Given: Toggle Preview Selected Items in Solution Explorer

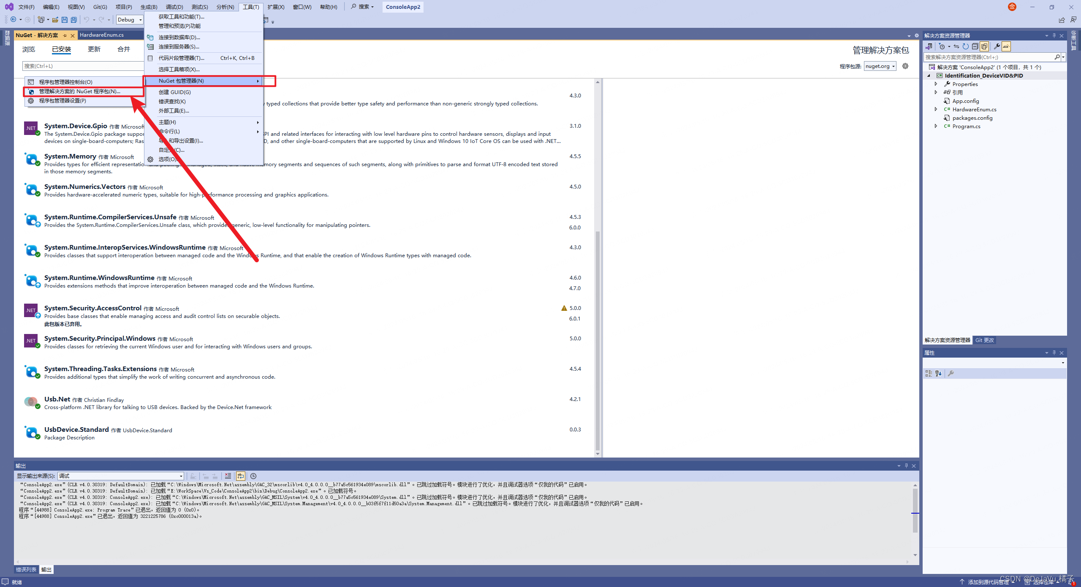Looking at the screenshot, I should tap(1006, 46).
